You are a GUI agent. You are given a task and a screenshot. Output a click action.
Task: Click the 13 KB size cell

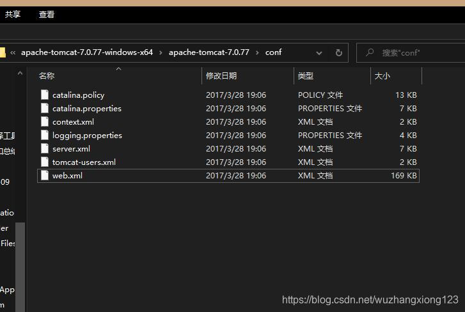pos(406,95)
